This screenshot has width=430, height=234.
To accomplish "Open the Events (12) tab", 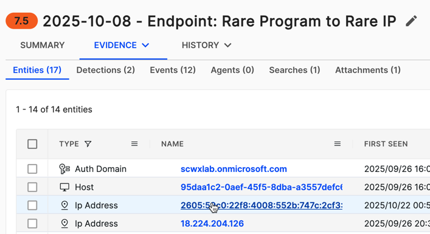I will 173,70.
